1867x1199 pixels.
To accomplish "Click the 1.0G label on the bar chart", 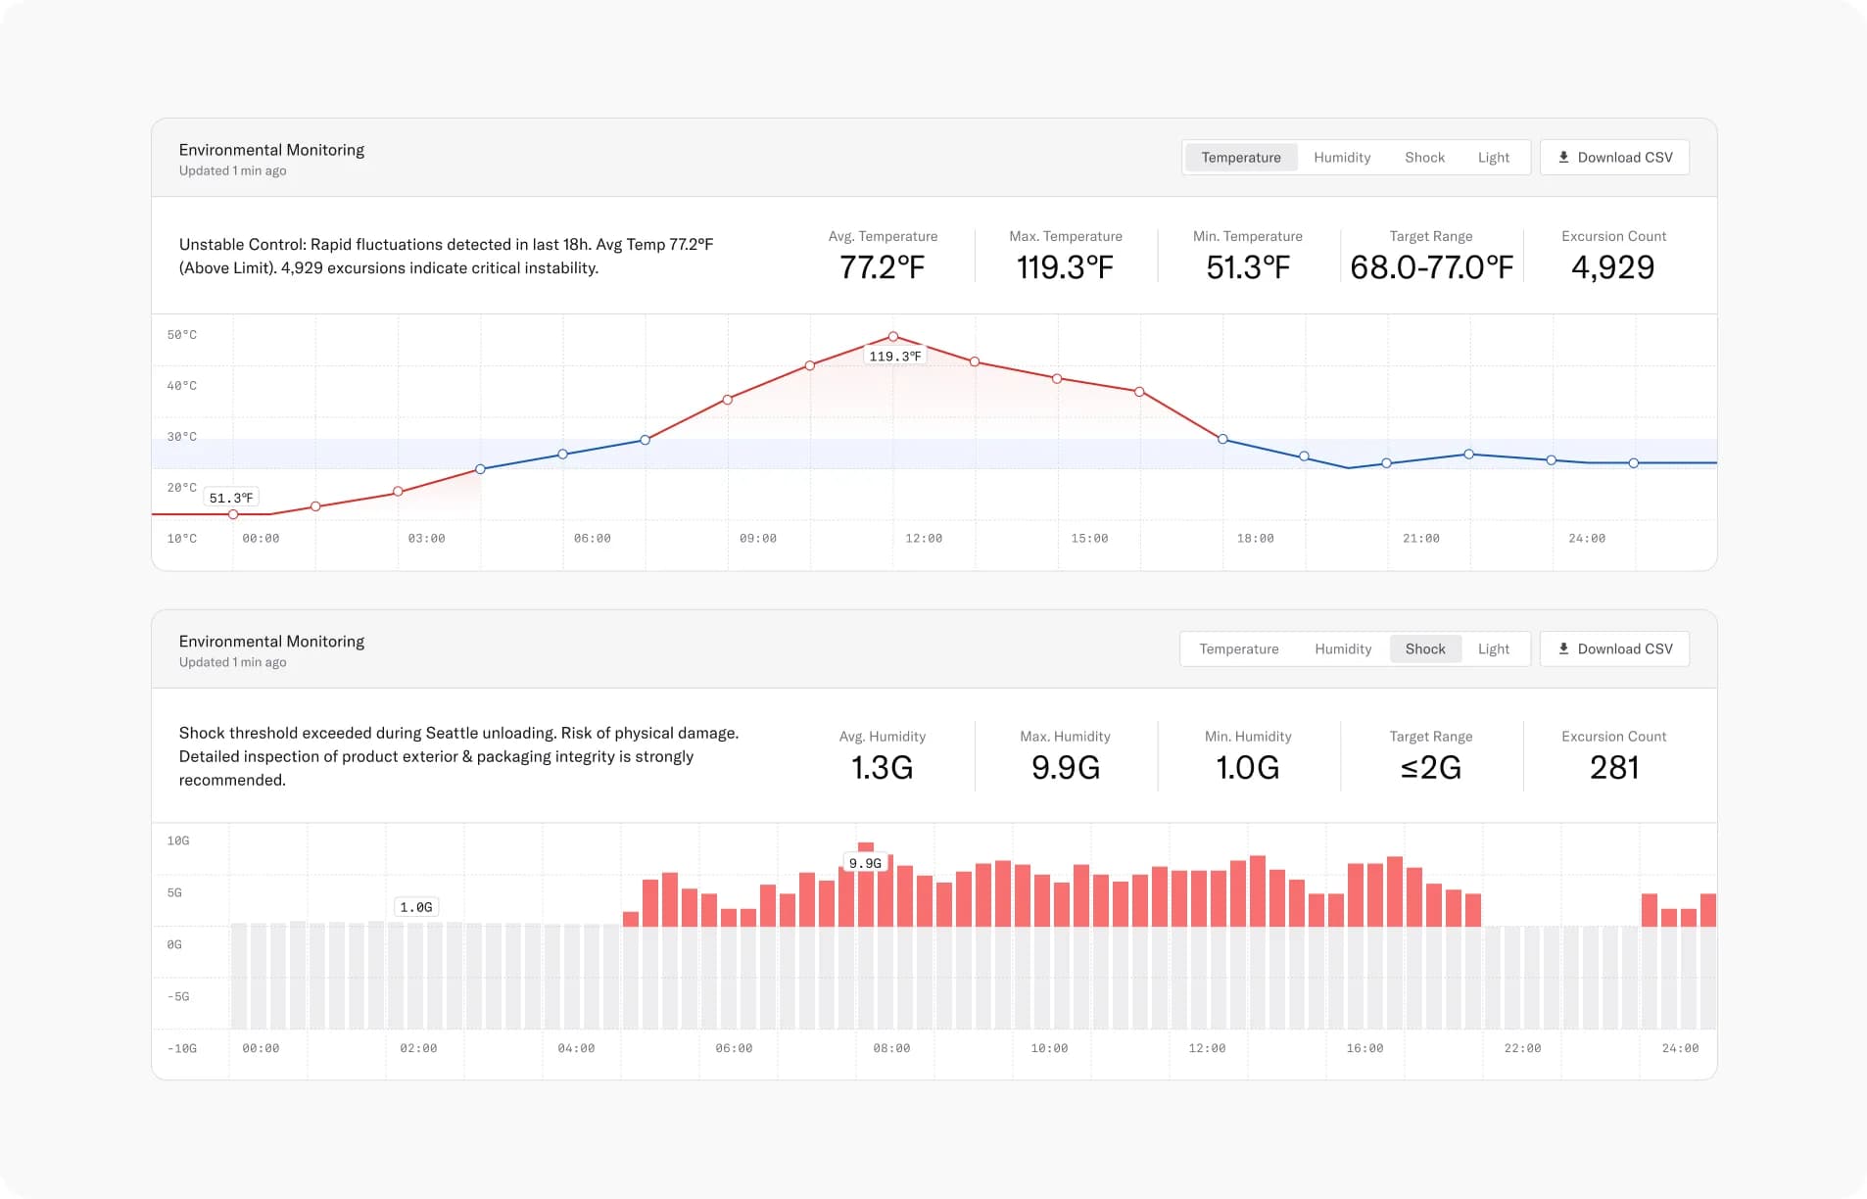I will click(416, 907).
